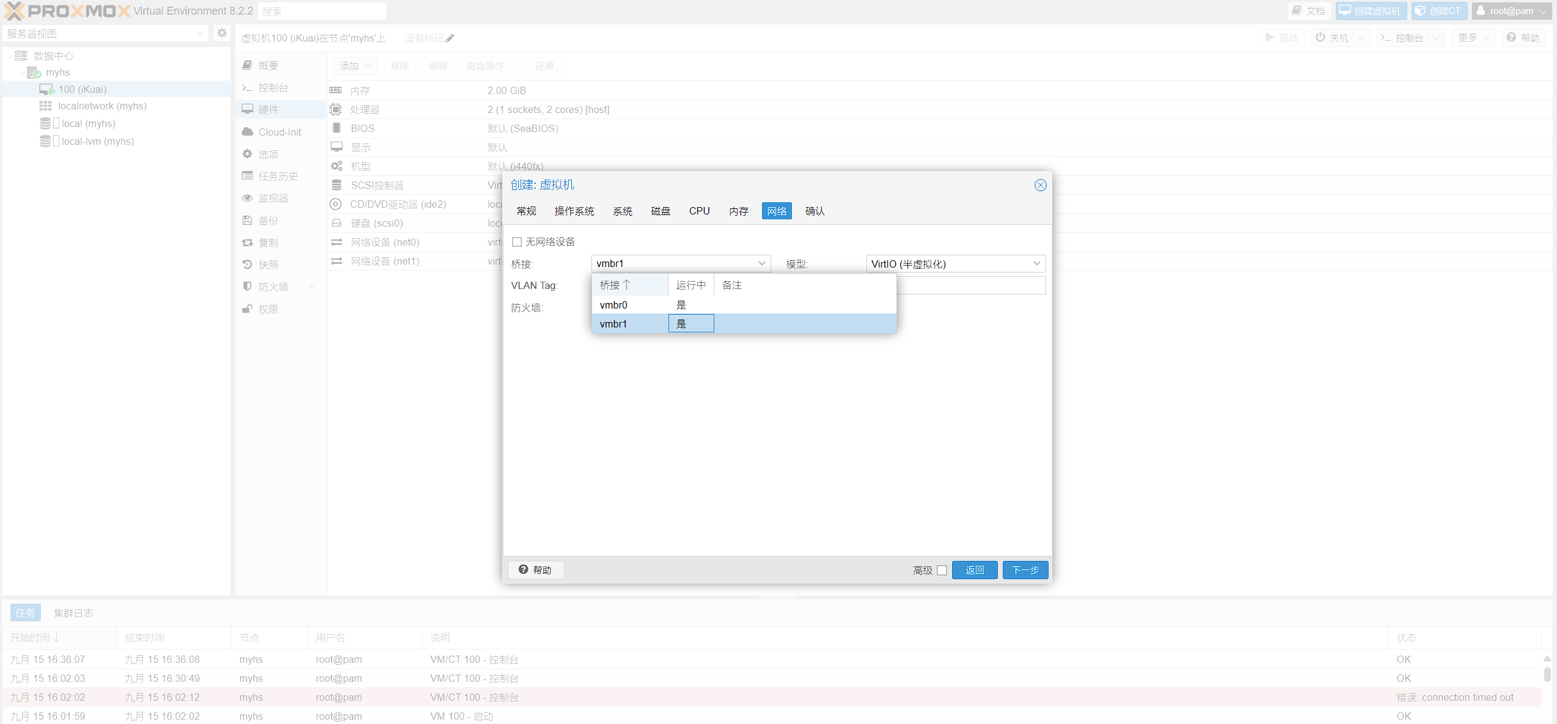
Task: Open the 关机 shutdown options arrow
Action: point(1360,37)
